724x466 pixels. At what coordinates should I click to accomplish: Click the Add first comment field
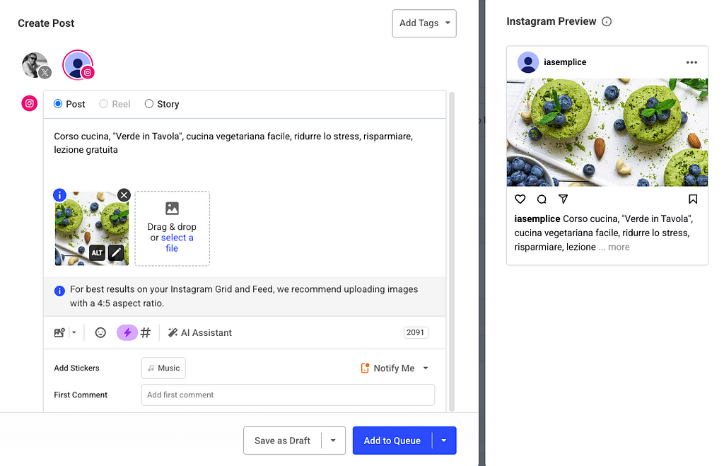(288, 395)
